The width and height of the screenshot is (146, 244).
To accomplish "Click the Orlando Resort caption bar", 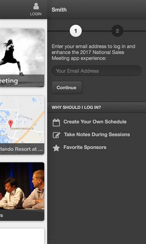I will 22,149.
